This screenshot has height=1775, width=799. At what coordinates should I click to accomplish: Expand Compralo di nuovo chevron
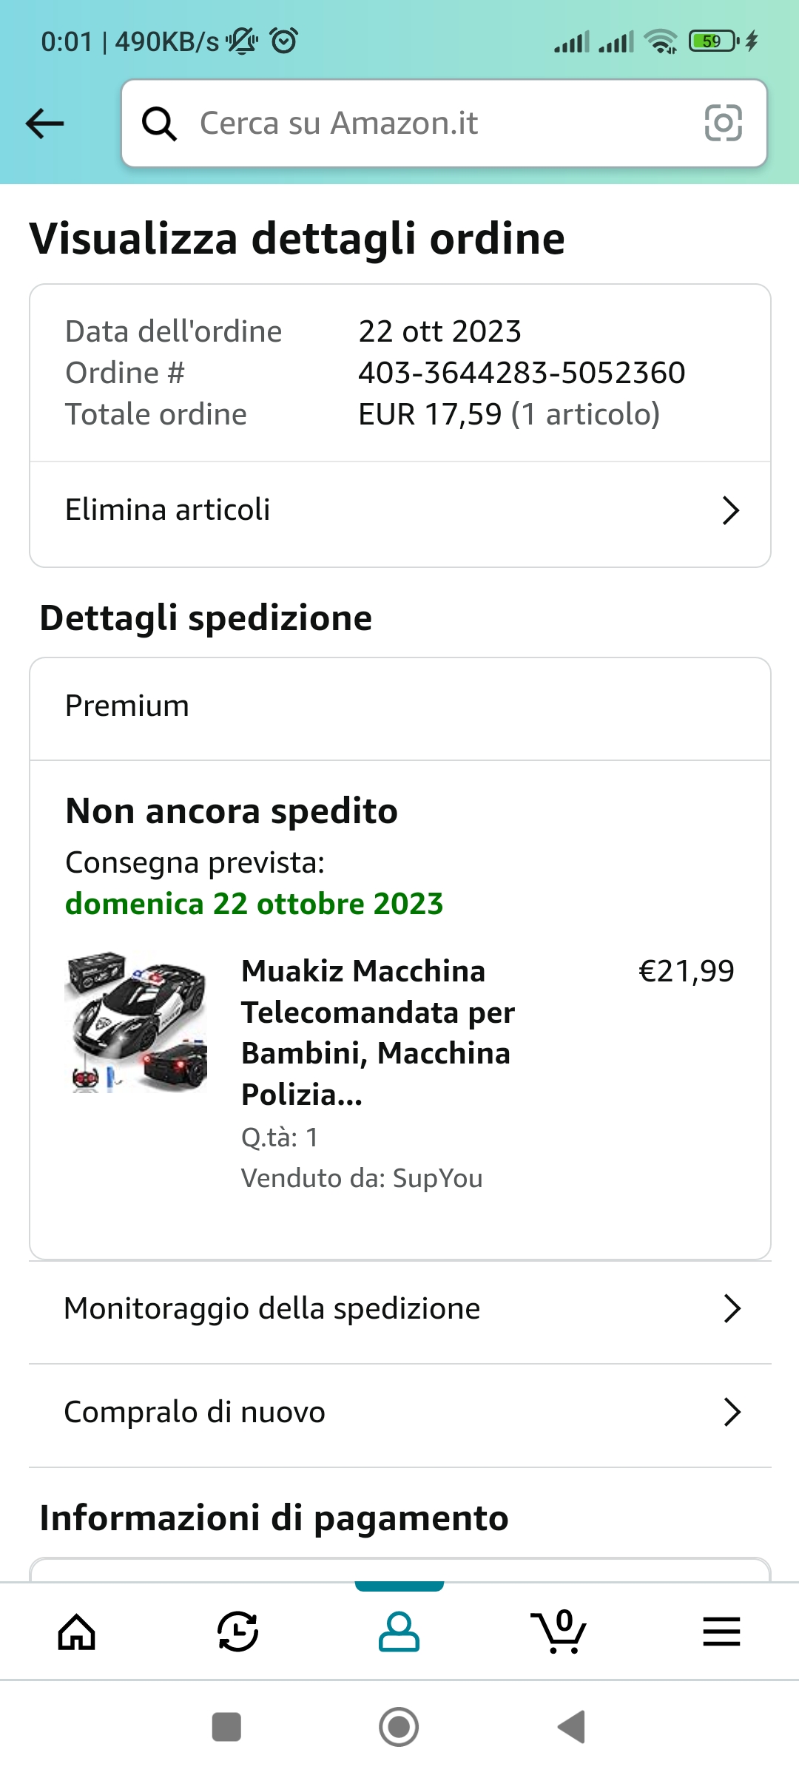coord(732,1412)
